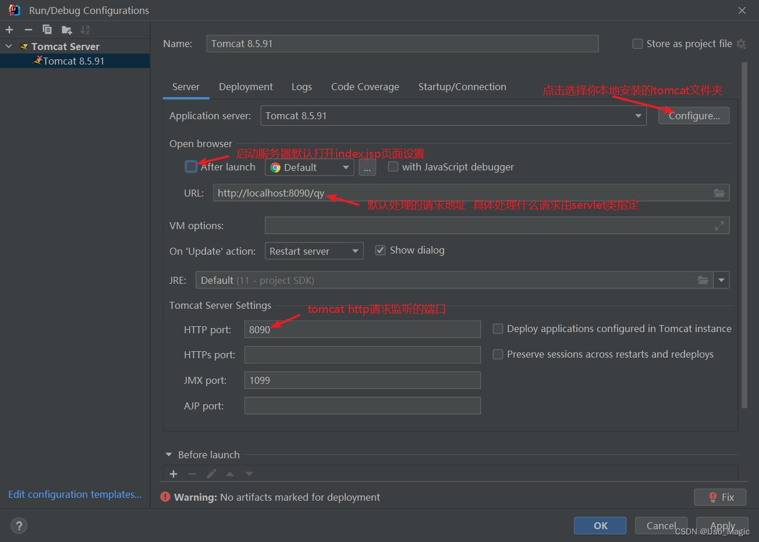Viewport: 759px width, 542px height.
Task: Click IntelliJ icon in title bar
Action: coord(15,10)
